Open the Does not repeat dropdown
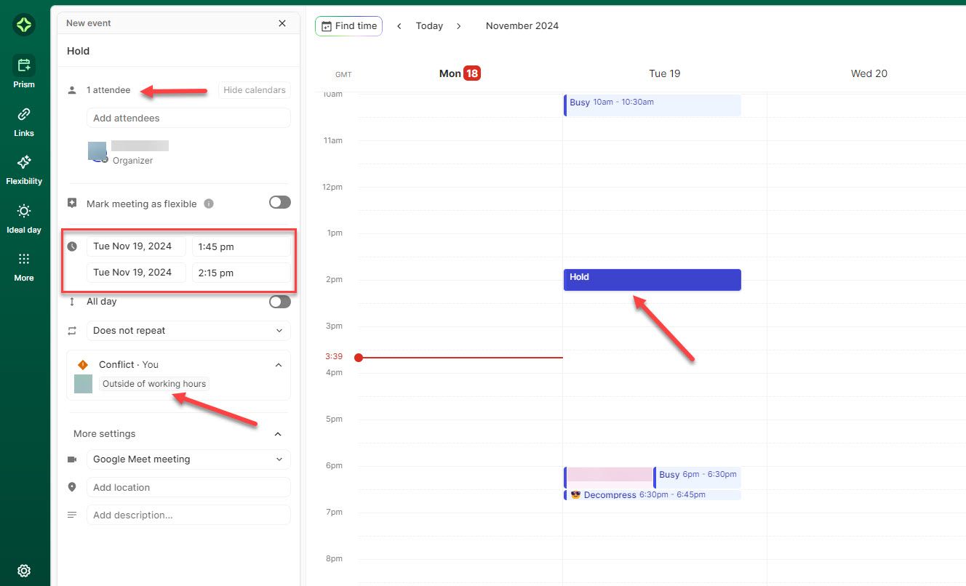Image resolution: width=966 pixels, height=586 pixels. 188,331
